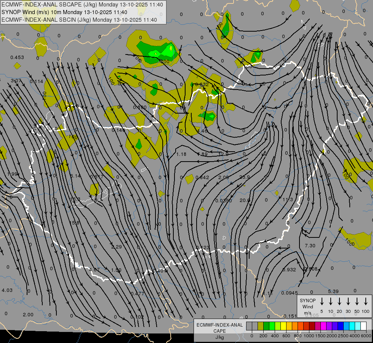Click the 'CAPE' label in the color legend
This screenshot has width=373, height=343.
click(219, 331)
